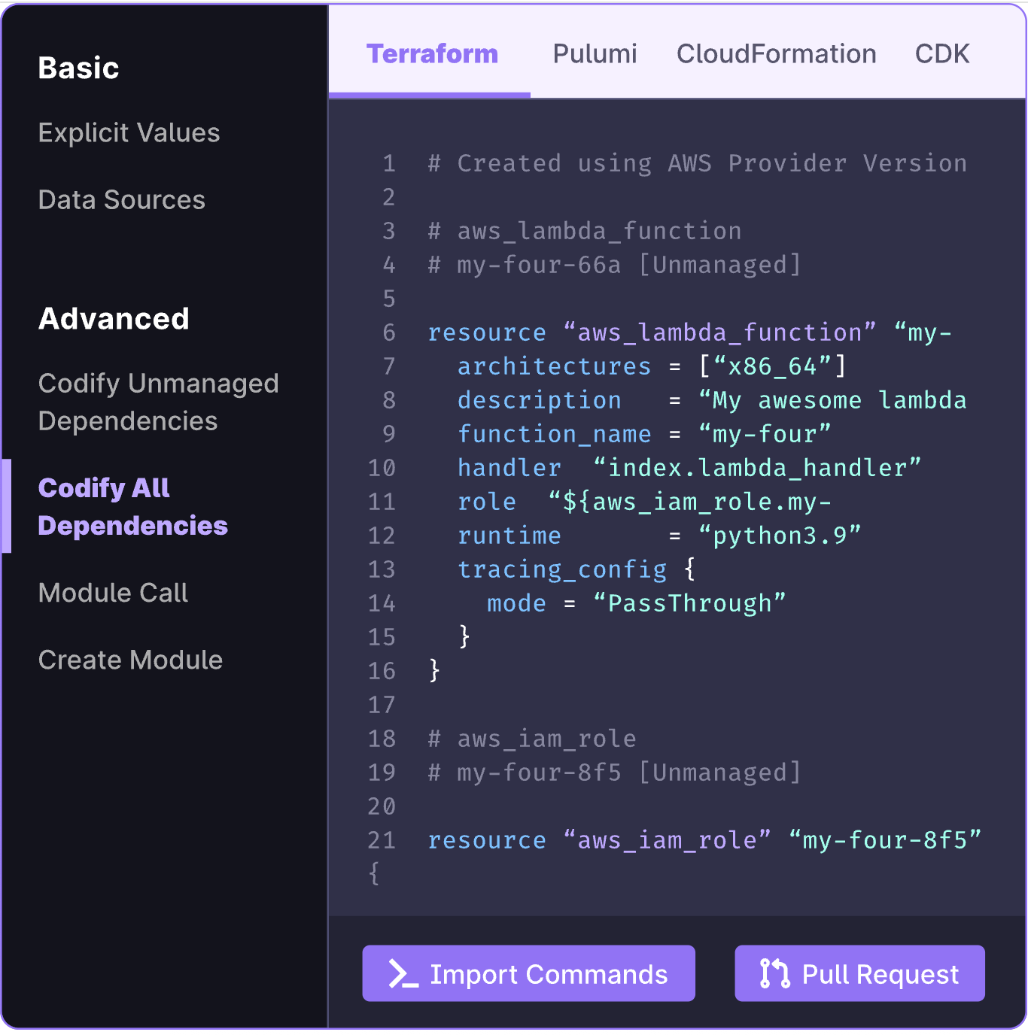Switch to the Terraform tab
Image resolution: width=1028 pixels, height=1035 pixels.
pos(432,54)
